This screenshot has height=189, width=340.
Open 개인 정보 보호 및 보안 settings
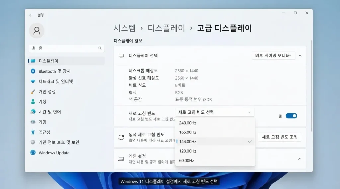66,142
